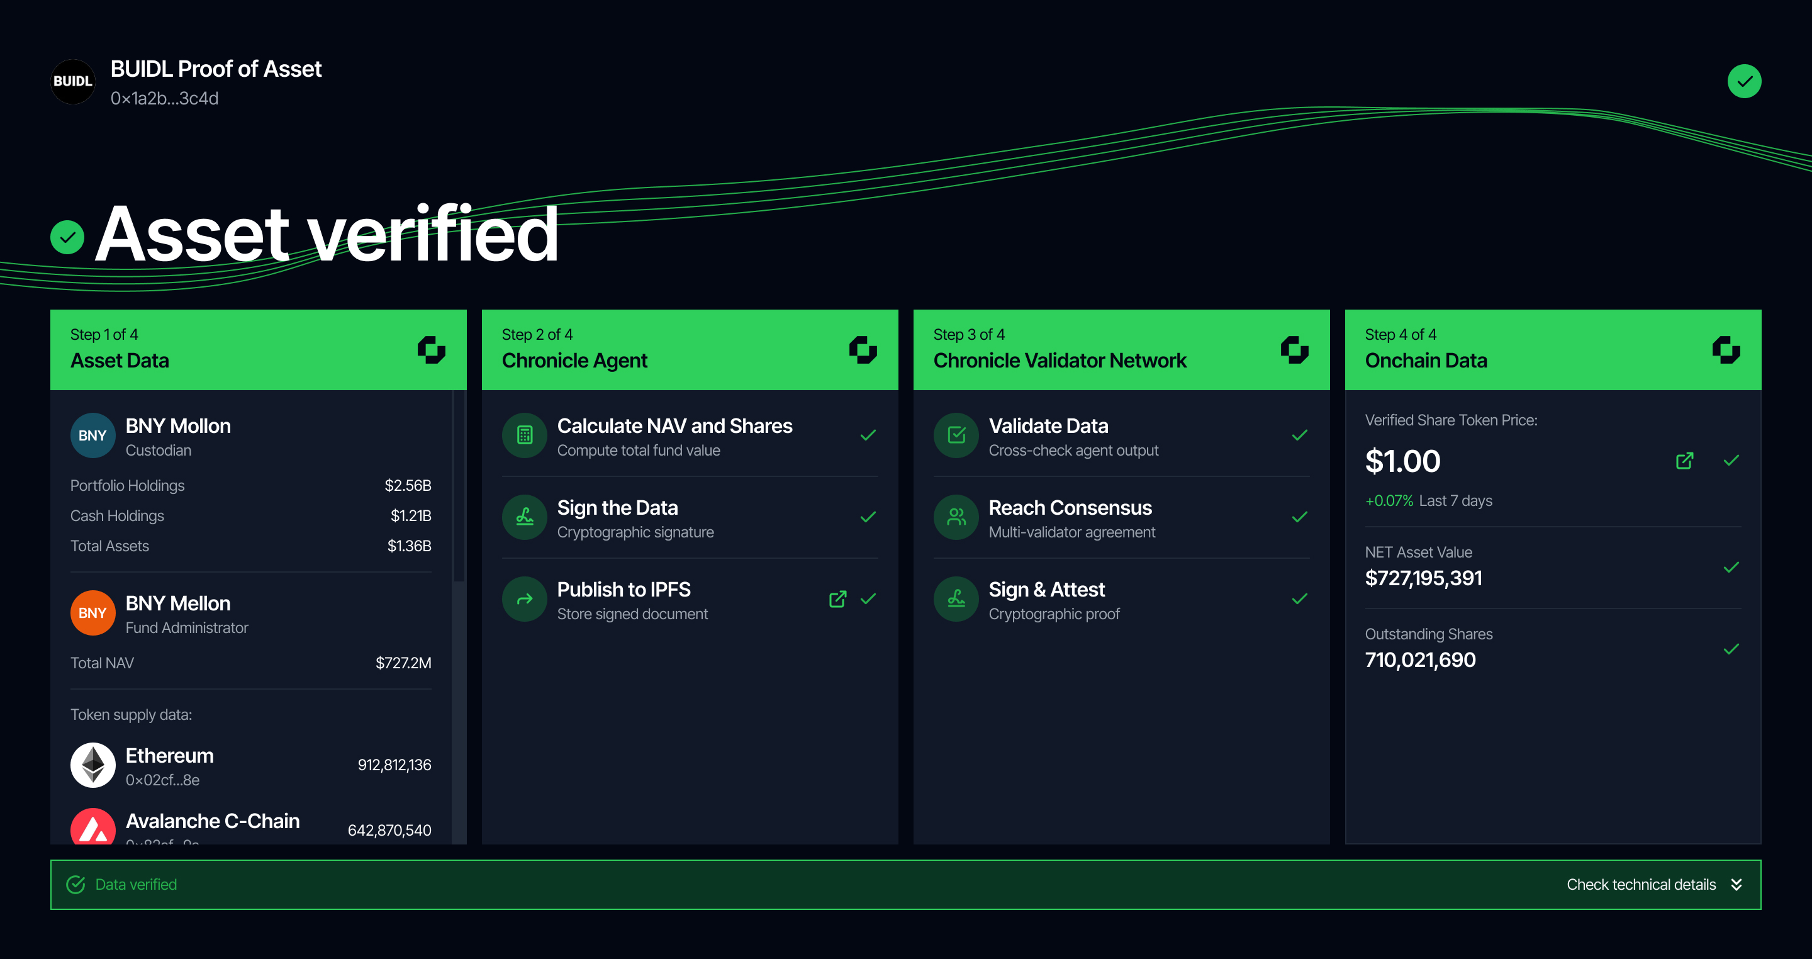Click checkmark beside Outstanding Shares
Viewport: 1812px width, 959px height.
click(1732, 649)
